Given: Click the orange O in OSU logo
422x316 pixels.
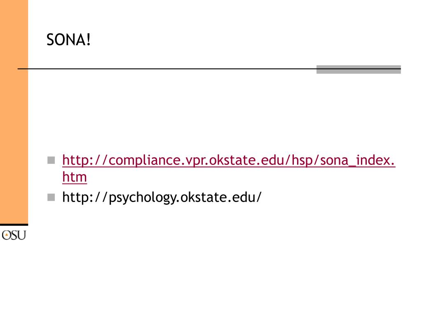Looking at the screenshot, I should pos(6,235).
